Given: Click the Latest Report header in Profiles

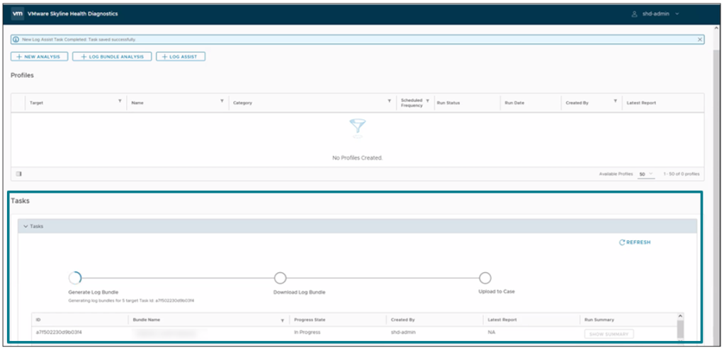Looking at the screenshot, I should click(x=641, y=103).
